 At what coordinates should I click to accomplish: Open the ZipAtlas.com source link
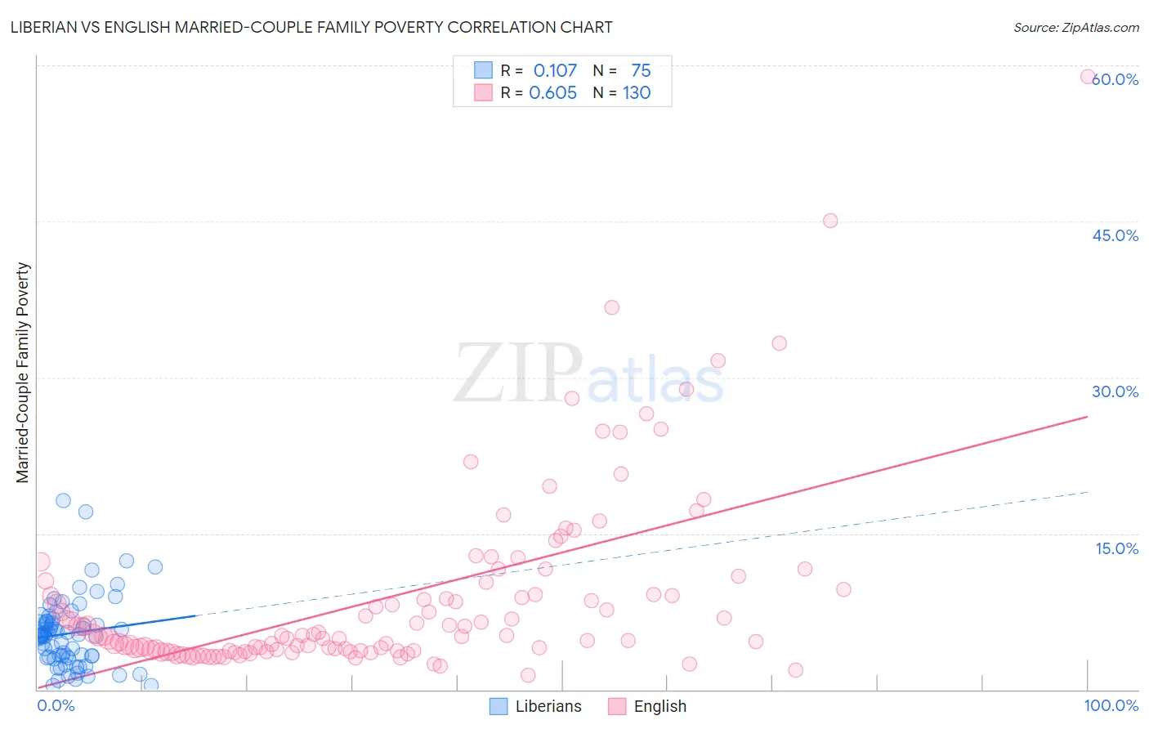click(x=1076, y=27)
